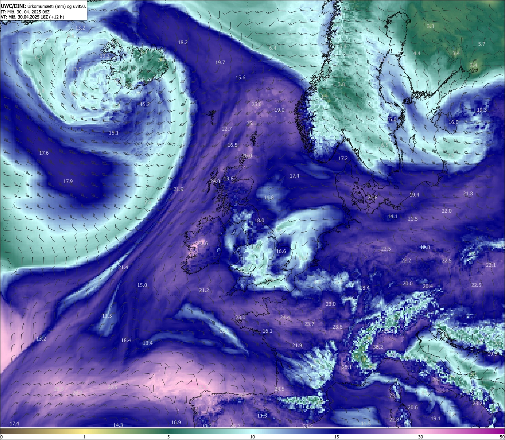Click the 17.9 value in the Atlantic
505x440 pixels.
pyautogui.click(x=68, y=181)
